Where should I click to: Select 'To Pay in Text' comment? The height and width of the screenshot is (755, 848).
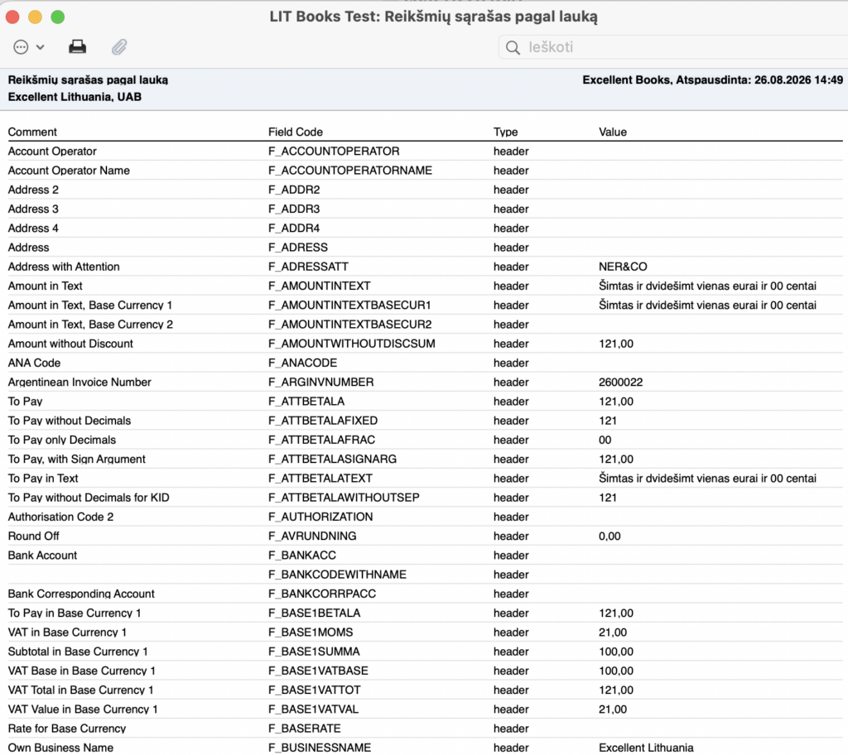[x=43, y=478]
